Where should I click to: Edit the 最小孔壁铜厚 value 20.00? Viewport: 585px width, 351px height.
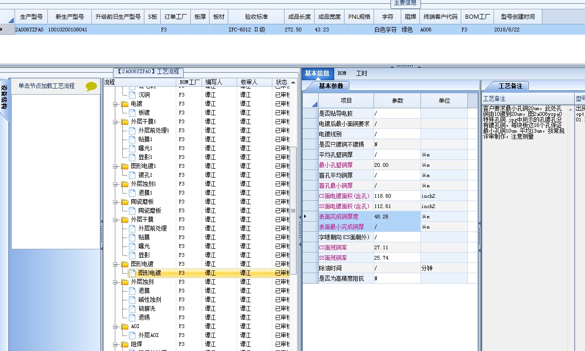pyautogui.click(x=397, y=165)
